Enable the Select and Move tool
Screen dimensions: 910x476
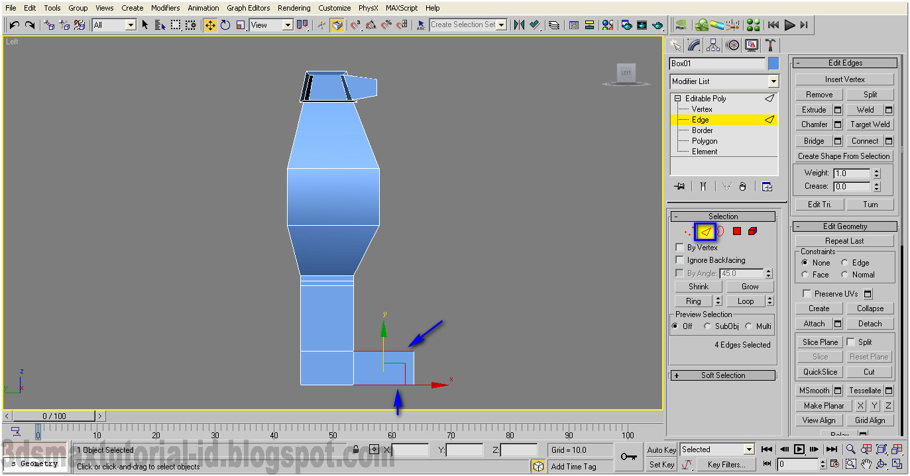point(210,24)
